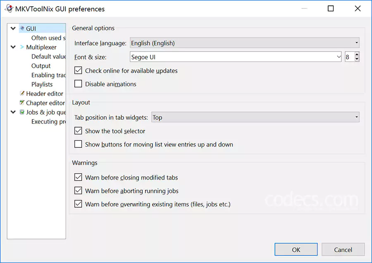Click the Jobs & job queue icon
This screenshot has width=372, height=263.
(22, 112)
